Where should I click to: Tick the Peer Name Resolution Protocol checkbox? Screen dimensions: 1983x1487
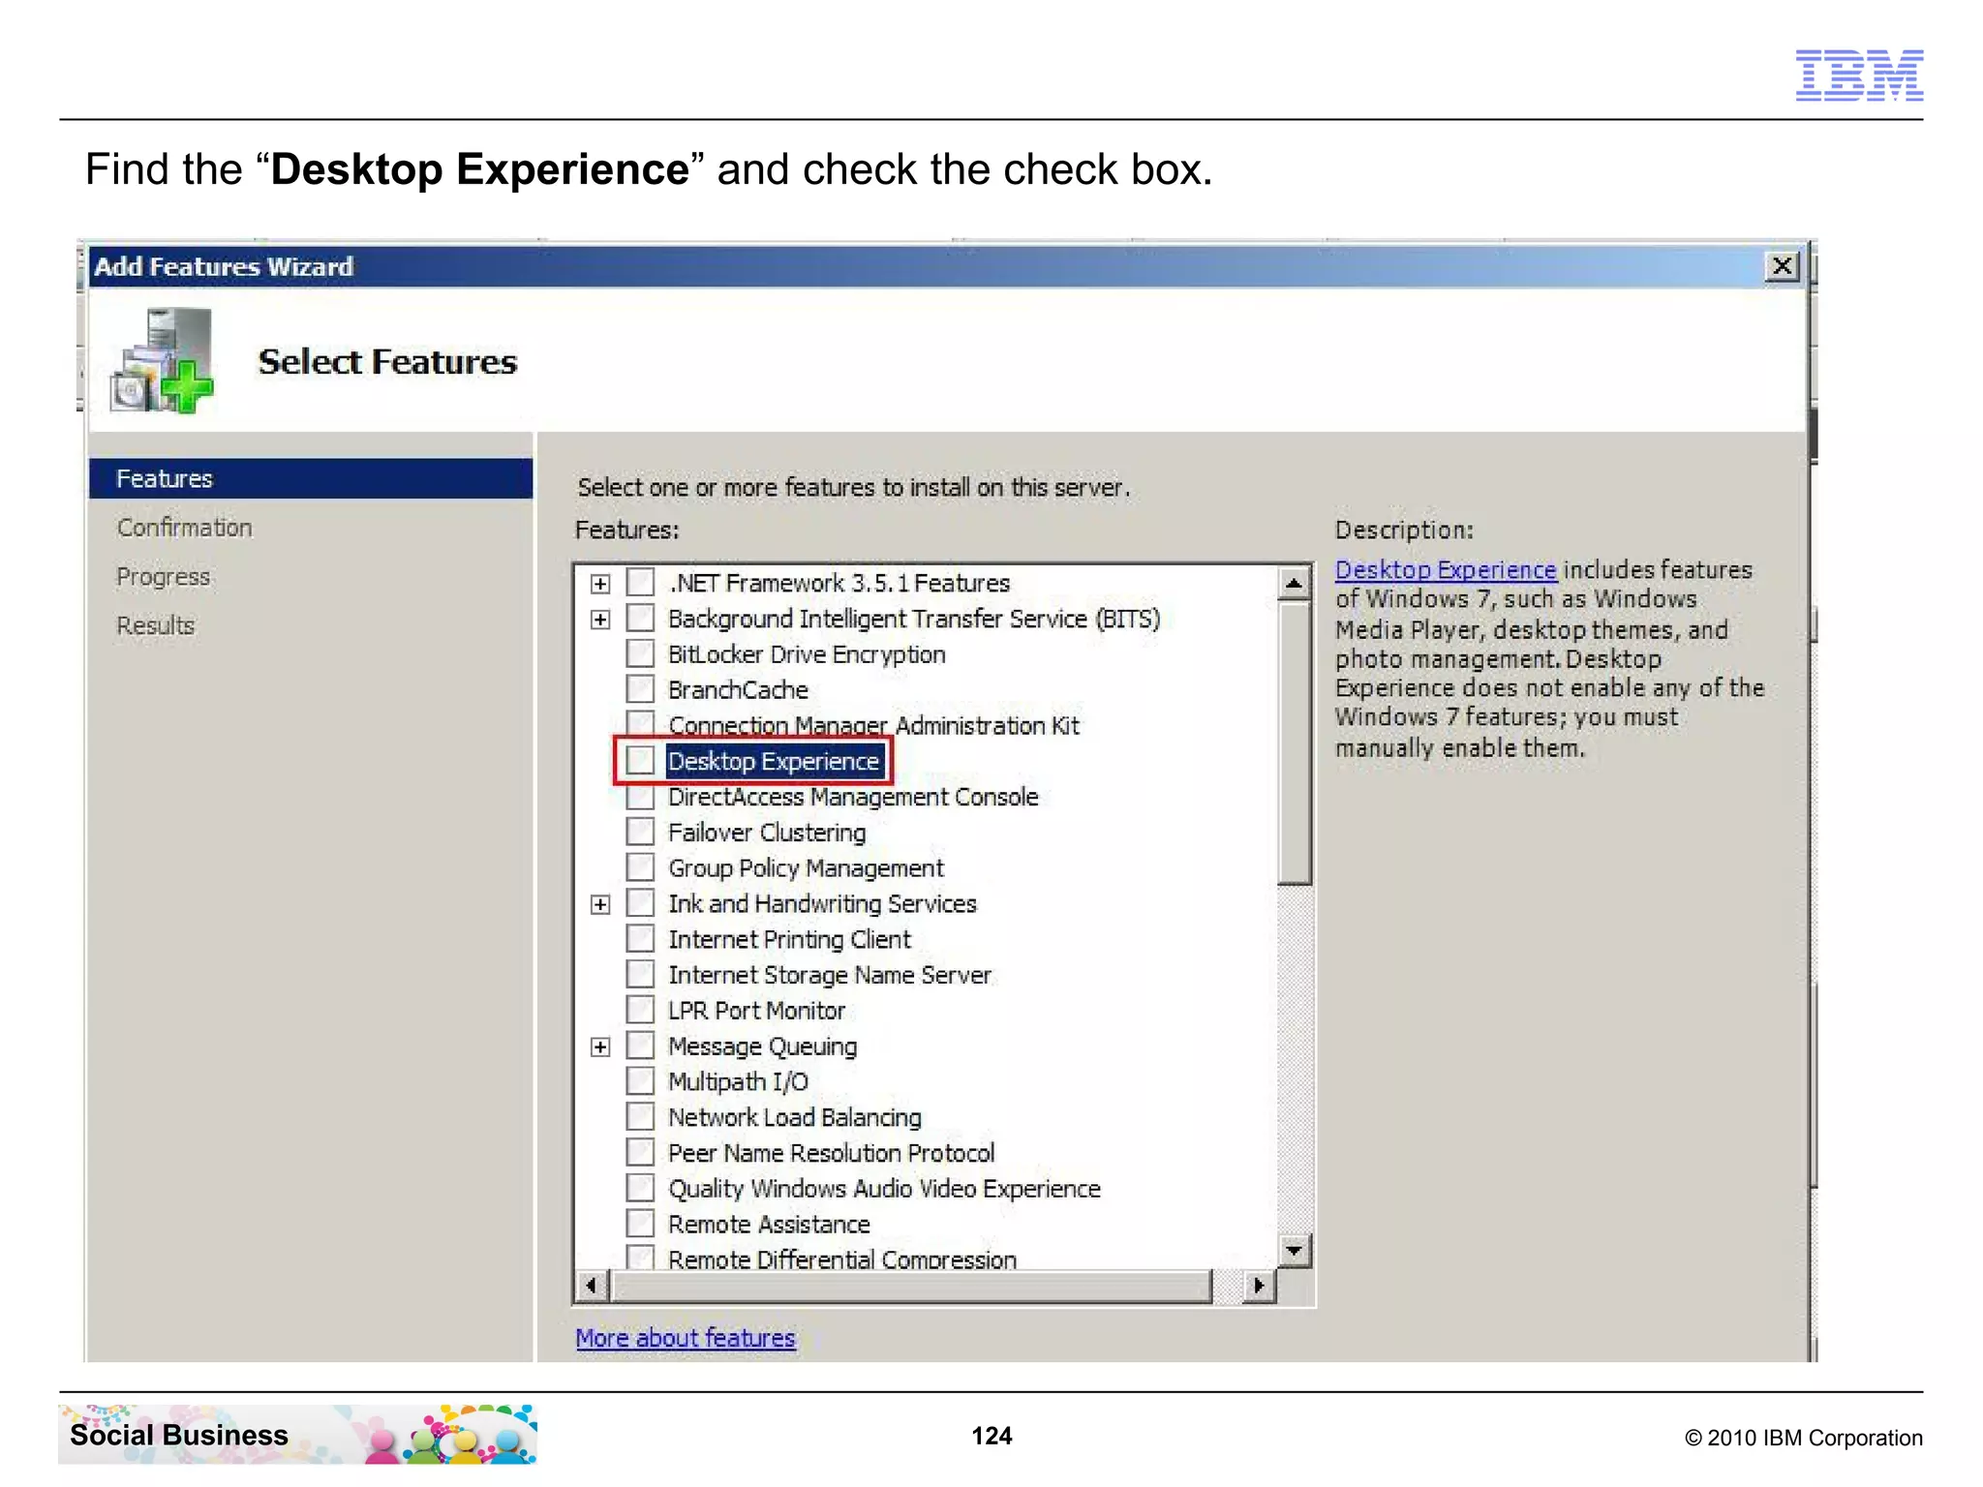[x=640, y=1153]
